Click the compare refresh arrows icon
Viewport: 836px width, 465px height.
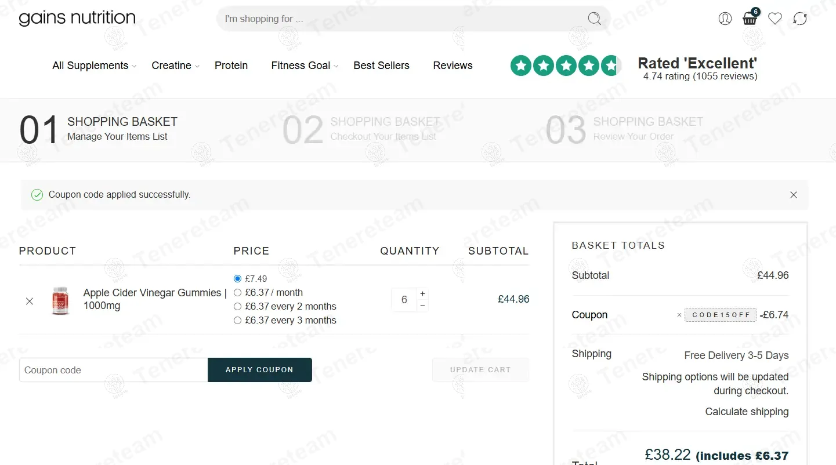coord(800,19)
